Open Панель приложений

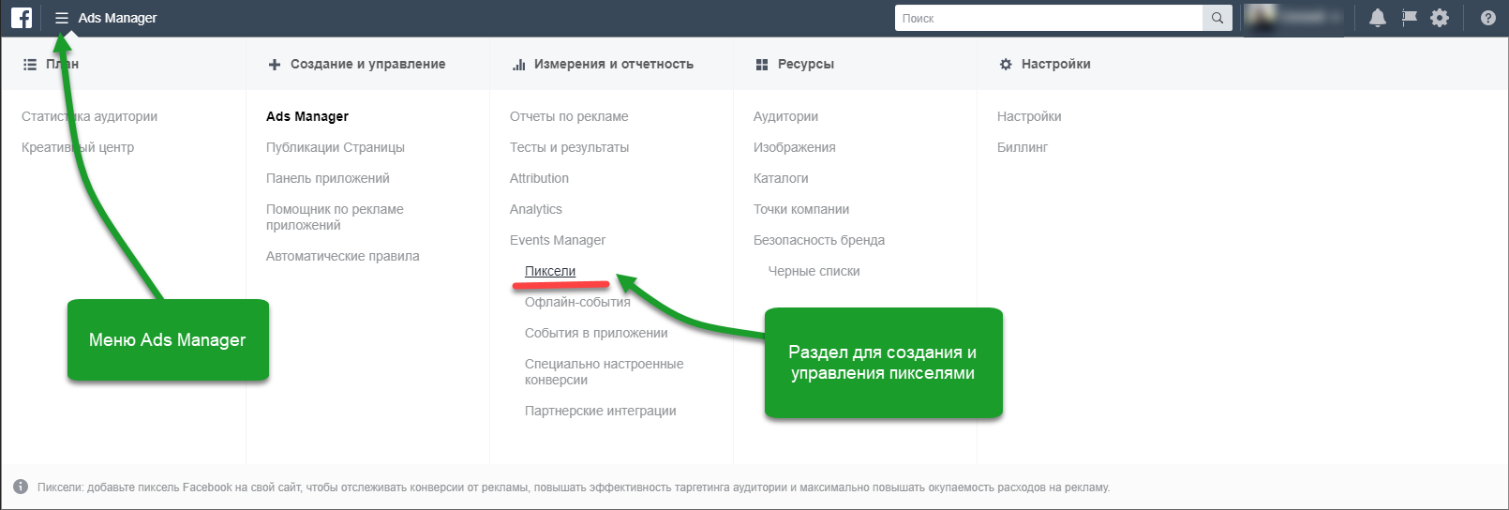coord(328,178)
